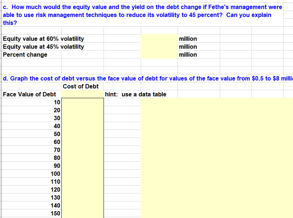Select the yellow input cell for Percent change

(x=159, y=54)
